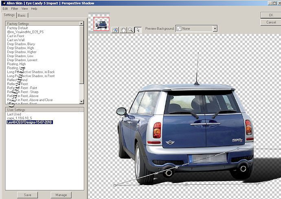
Task: Click the car navigator thumbnail
Action: [x=101, y=24]
